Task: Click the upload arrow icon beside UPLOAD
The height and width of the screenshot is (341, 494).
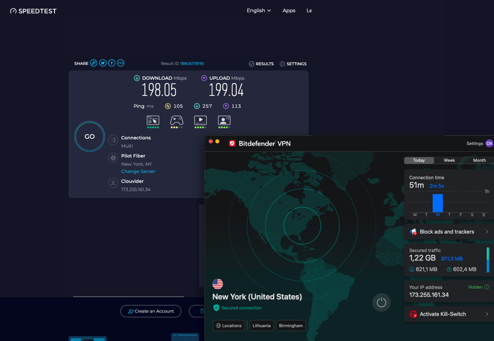Action: coord(204,78)
